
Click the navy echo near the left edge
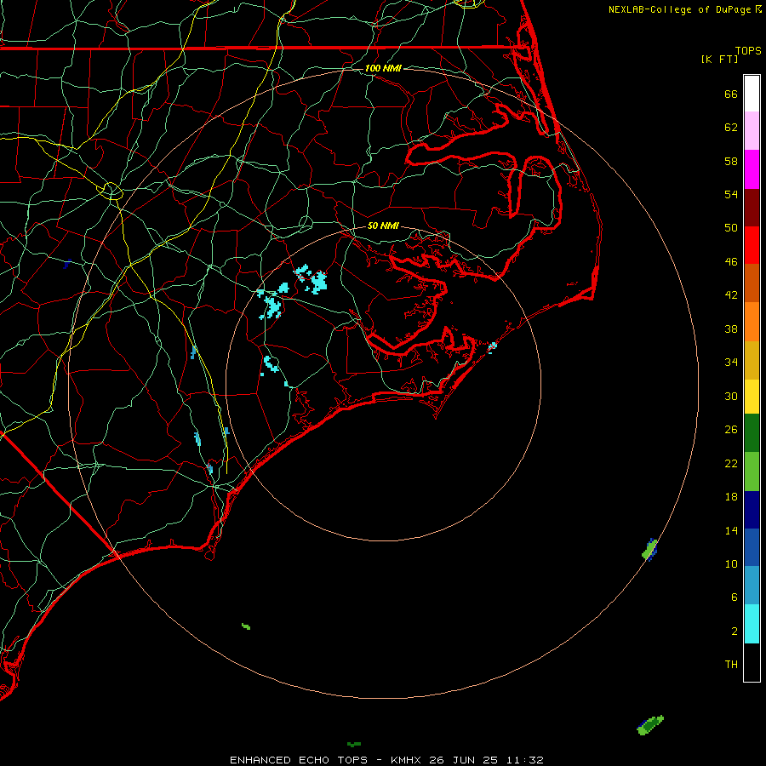tap(67, 265)
